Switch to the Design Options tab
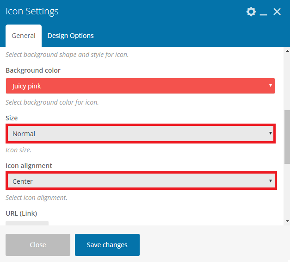Screen dimensions: 290x262 [x=70, y=36]
